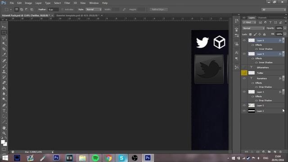Image resolution: width=288 pixels, height=162 pixels.
Task: Open the Window menu
Action: pos(94,3)
